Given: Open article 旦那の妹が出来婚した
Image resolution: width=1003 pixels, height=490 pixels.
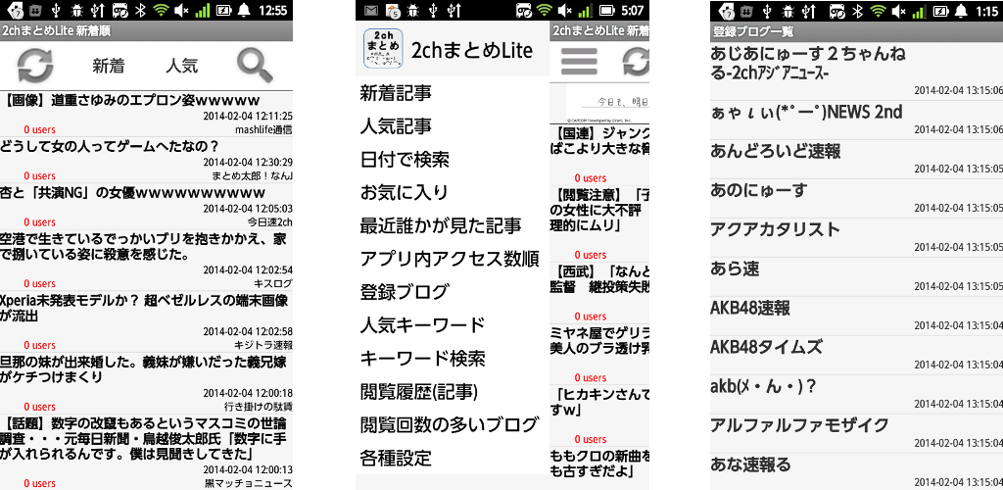Looking at the screenshot, I should point(147,382).
